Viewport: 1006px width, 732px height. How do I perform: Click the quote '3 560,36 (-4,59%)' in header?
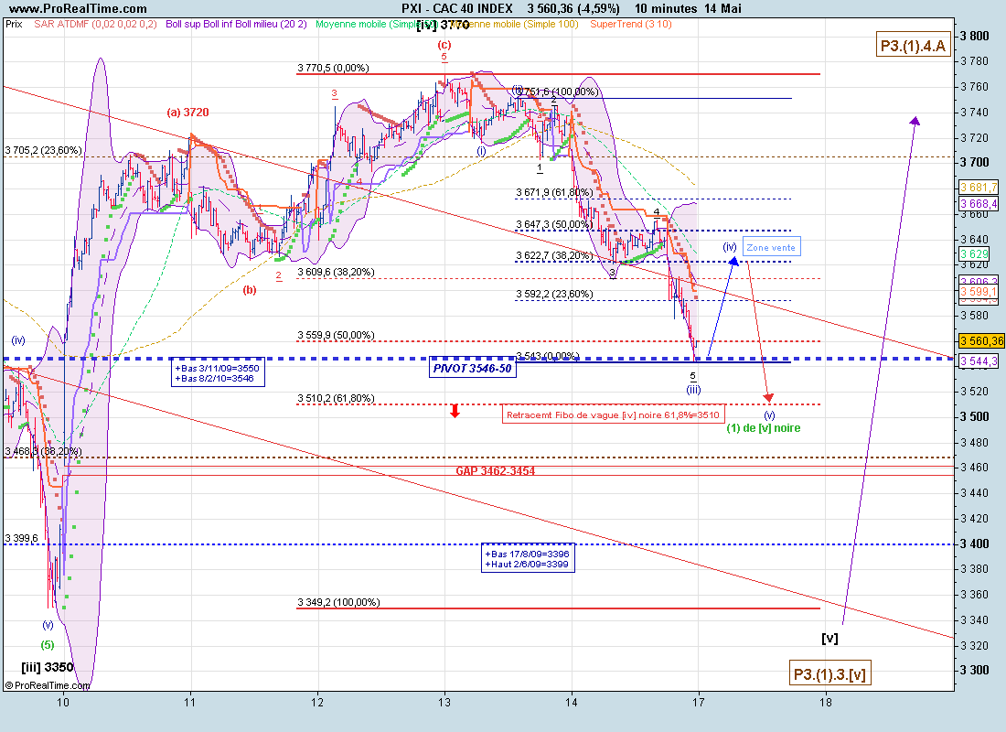coord(573,8)
